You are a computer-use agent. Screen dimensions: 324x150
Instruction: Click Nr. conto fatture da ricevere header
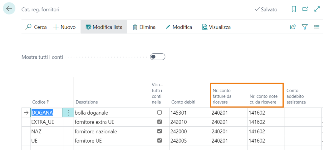point(222,96)
